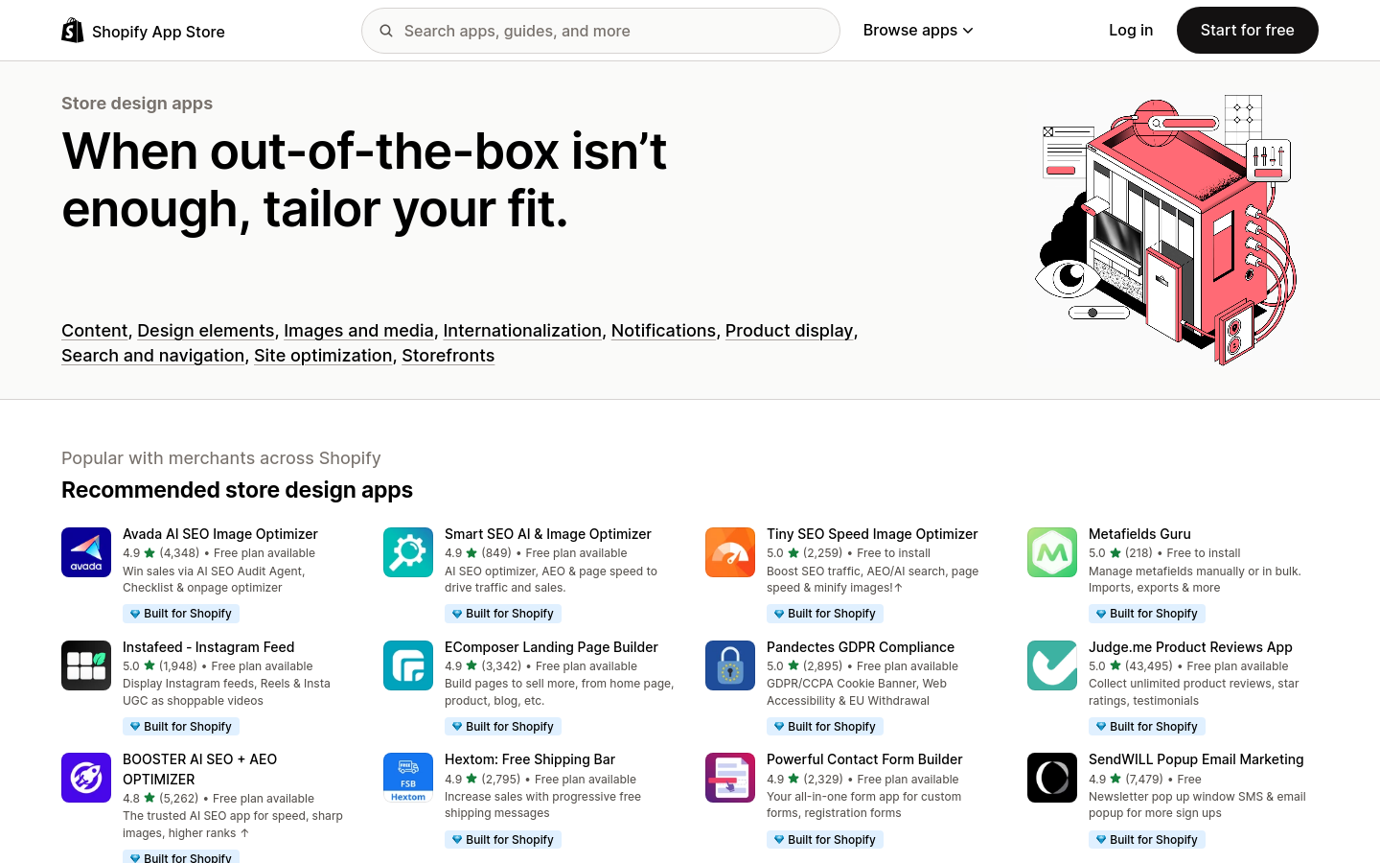Open Search and navigation category
Viewport: 1380px width, 863px height.
pos(152,356)
